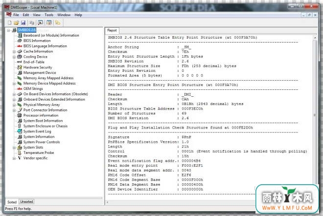The width and height of the screenshot is (323, 216).
Task: Select System Event Log tree item
Action: (x=37, y=131)
